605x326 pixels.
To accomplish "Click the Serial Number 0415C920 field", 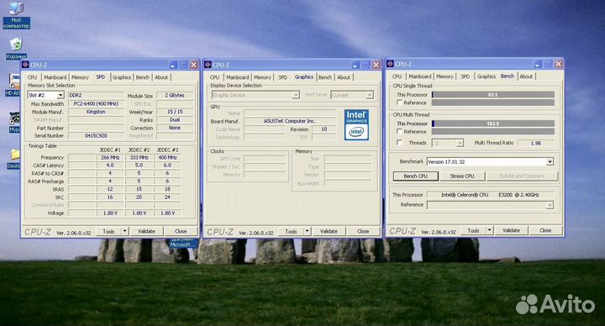I will tap(96, 136).
